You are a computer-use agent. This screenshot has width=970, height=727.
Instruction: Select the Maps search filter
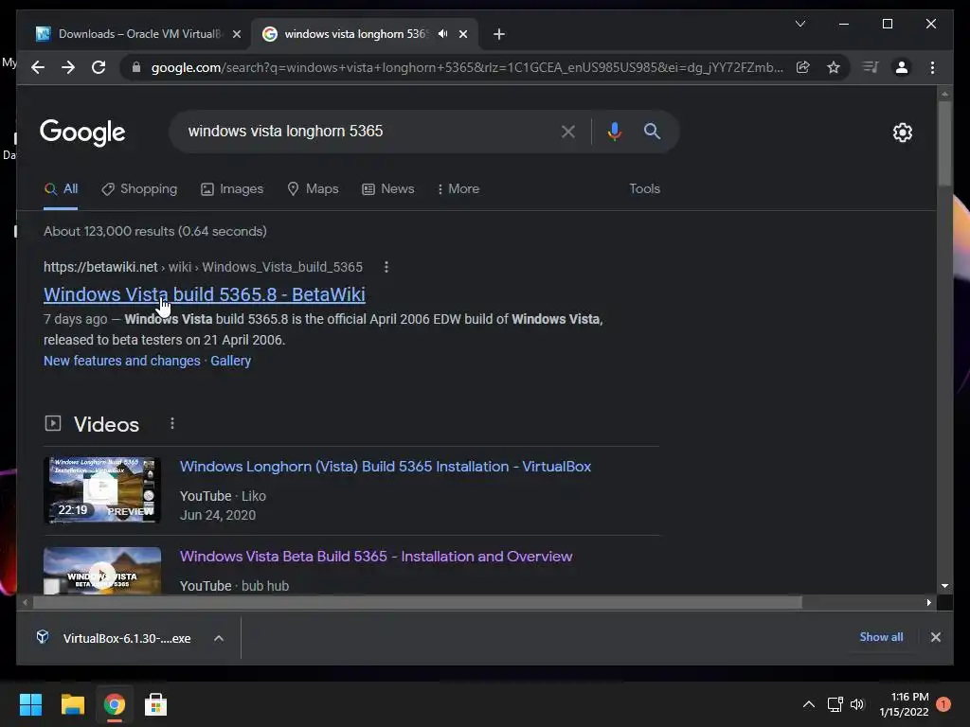[313, 189]
